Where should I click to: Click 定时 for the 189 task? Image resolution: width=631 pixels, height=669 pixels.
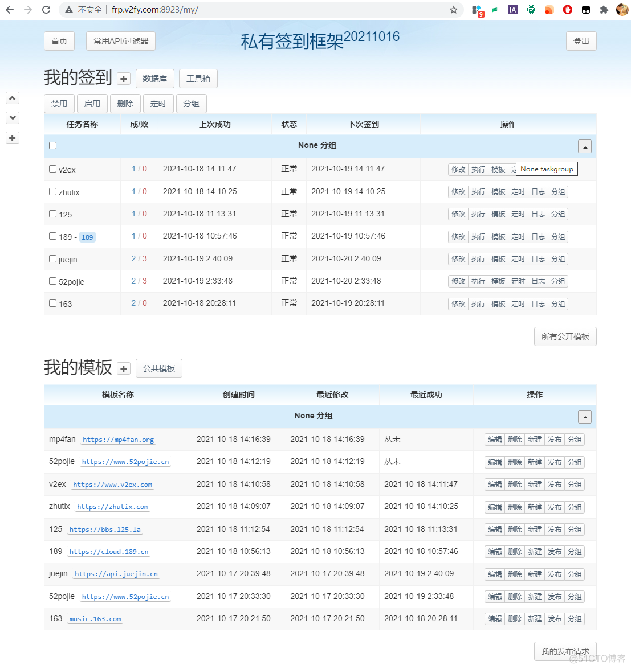point(518,237)
